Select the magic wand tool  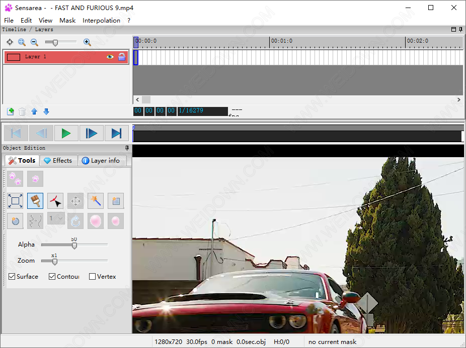[x=96, y=201]
